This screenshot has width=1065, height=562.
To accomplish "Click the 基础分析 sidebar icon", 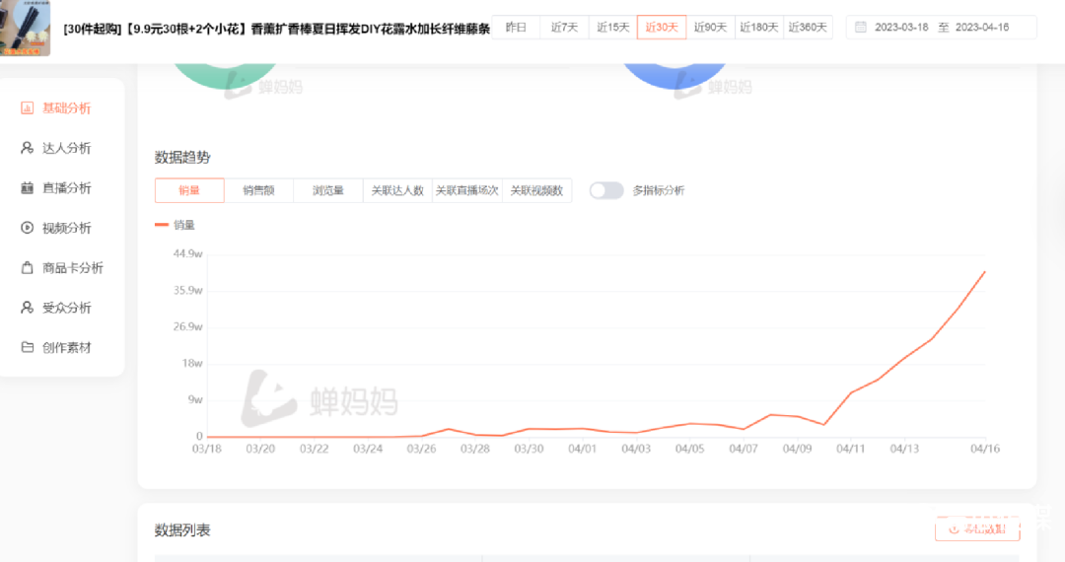I will click(x=28, y=108).
